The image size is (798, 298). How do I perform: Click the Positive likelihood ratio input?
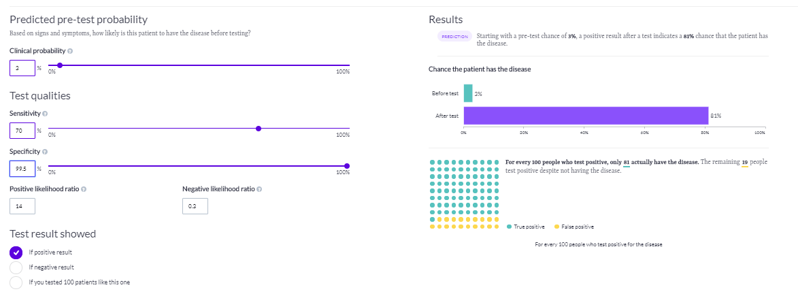click(22, 205)
